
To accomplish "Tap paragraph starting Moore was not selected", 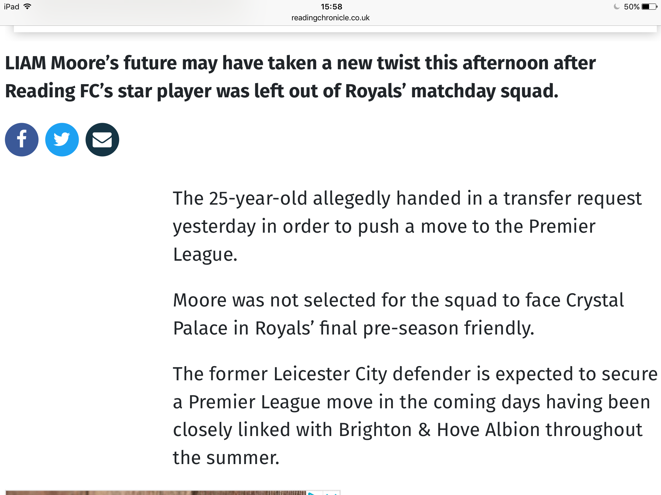I will coord(398,314).
